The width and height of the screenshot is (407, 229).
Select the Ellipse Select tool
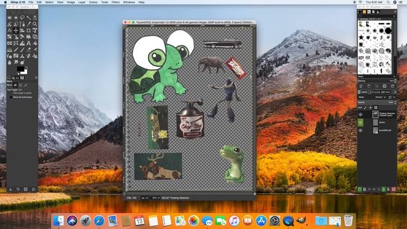(x=16, y=18)
